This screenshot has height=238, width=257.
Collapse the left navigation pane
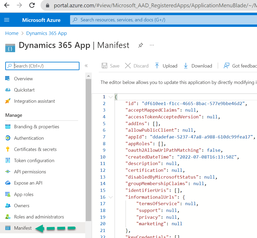point(86,66)
